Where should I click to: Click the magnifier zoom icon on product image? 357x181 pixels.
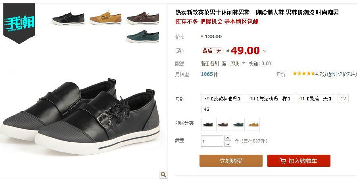pos(163,175)
